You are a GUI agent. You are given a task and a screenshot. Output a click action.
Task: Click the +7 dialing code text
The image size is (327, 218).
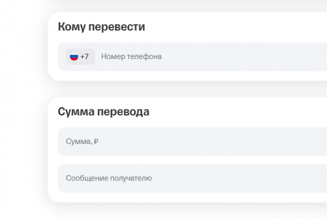(84, 56)
